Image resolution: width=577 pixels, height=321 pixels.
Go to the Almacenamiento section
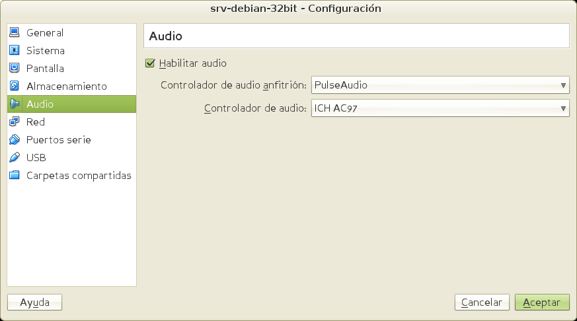(x=66, y=86)
